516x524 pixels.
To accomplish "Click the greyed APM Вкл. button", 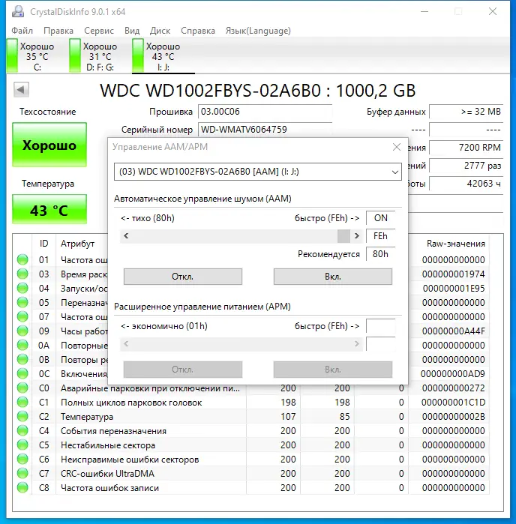I will click(333, 370).
